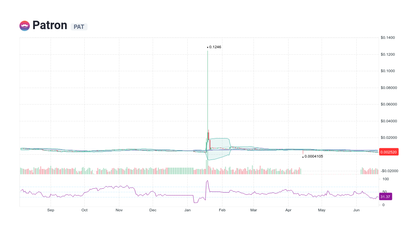Select the Sep label on the time axis
This screenshot has height=233, width=415.
point(51,210)
